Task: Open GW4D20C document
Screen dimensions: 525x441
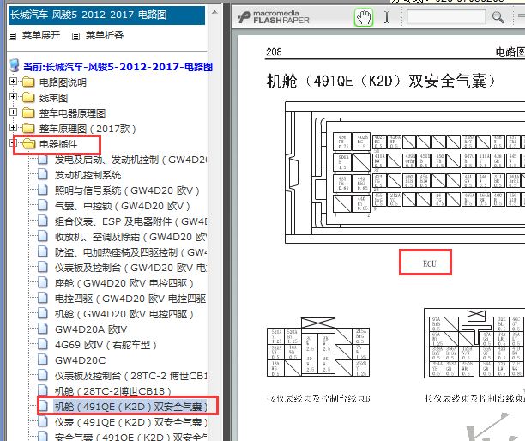Action: point(80,360)
